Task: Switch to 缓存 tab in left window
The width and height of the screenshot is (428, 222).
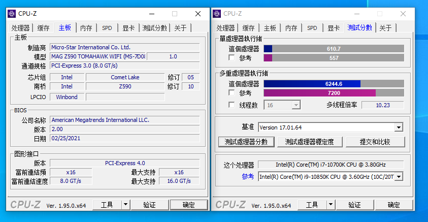Action: point(43,28)
